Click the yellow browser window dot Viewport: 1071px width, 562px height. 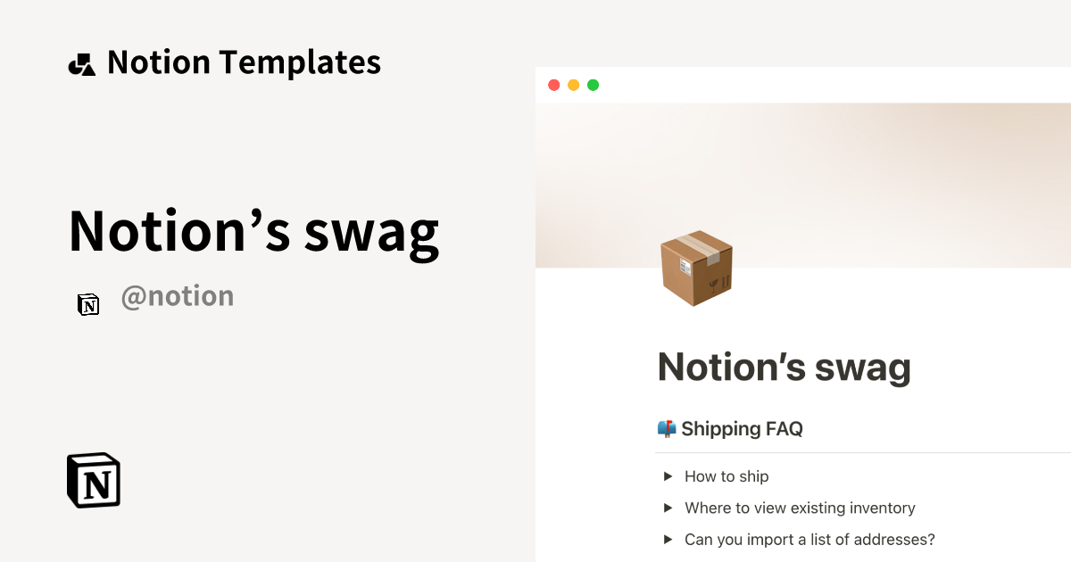(x=574, y=85)
